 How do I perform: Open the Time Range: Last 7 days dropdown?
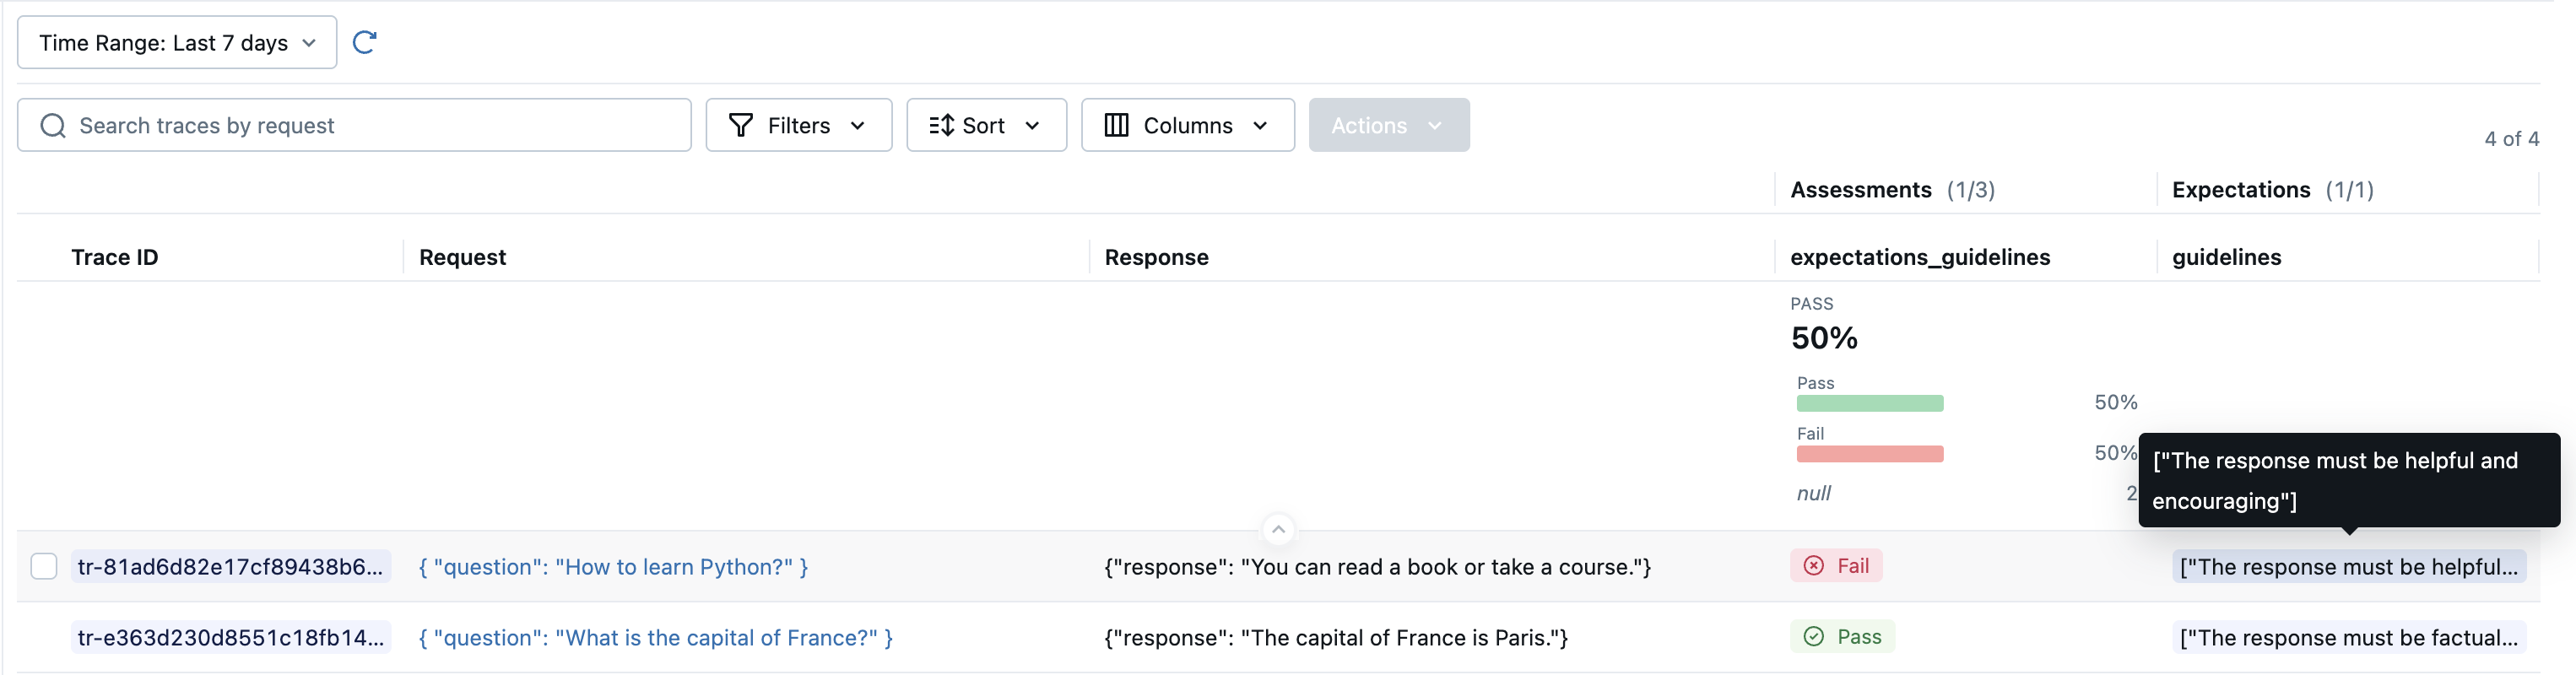(x=177, y=42)
